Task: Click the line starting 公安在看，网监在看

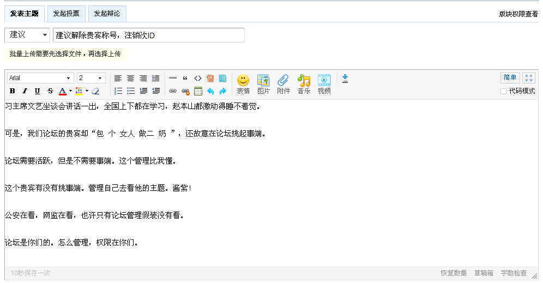Action: [94, 216]
